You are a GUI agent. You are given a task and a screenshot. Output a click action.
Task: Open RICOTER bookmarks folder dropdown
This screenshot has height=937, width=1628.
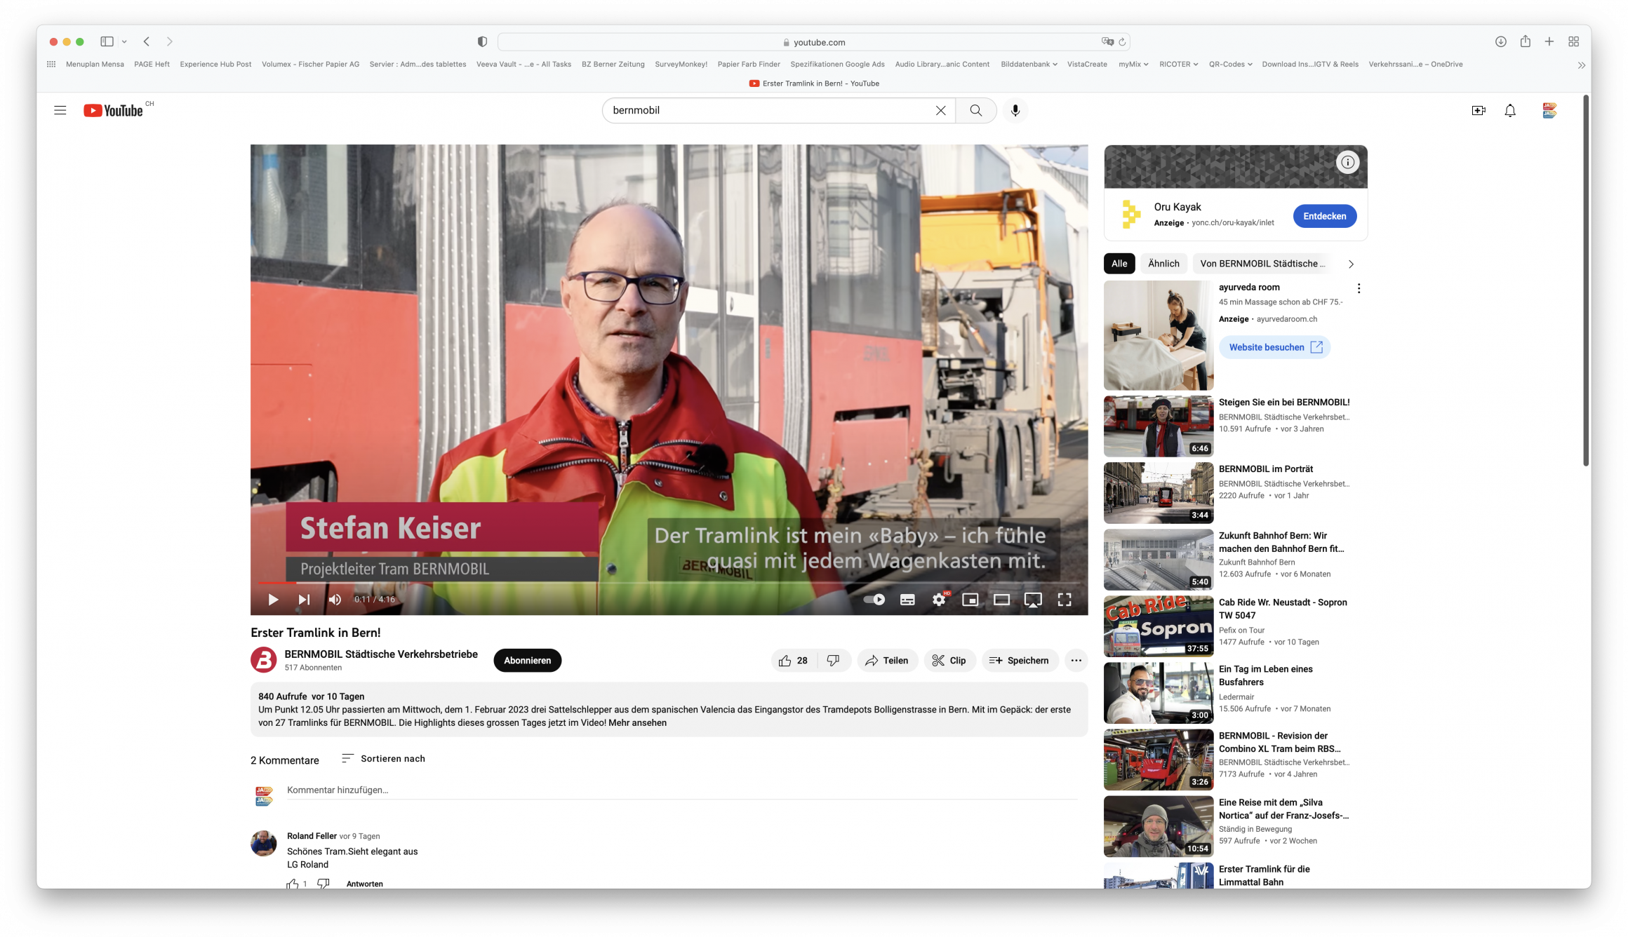pos(1178,65)
